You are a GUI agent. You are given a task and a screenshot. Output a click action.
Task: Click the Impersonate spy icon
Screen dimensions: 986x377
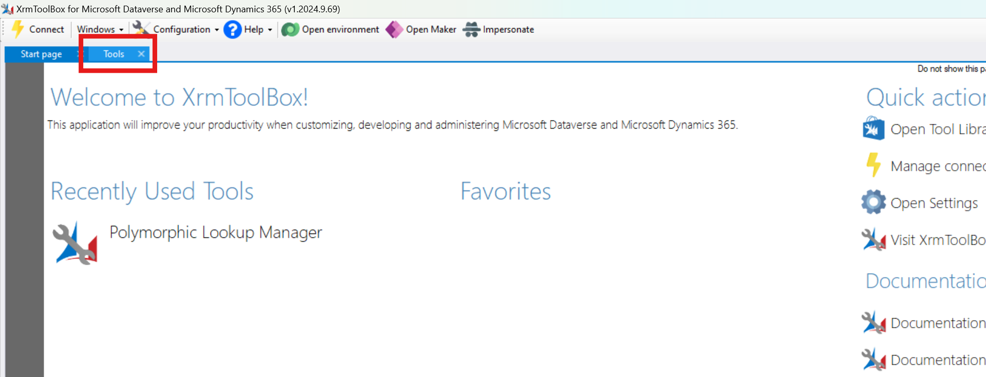[x=471, y=29]
